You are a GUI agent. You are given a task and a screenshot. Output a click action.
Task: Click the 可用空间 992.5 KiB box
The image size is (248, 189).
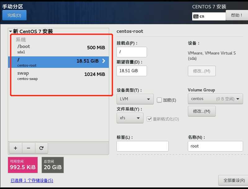(23, 165)
